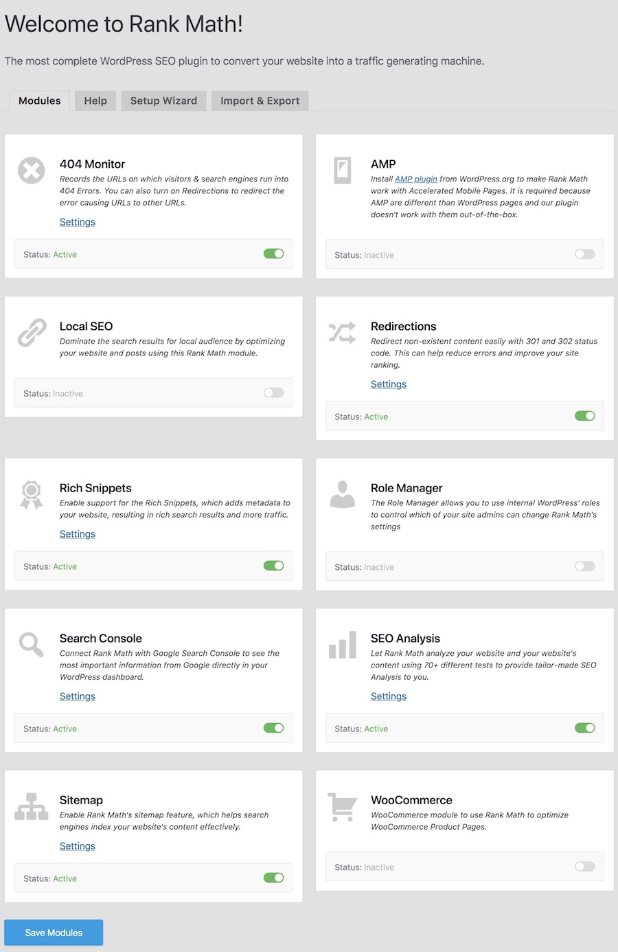Click the Role Manager person icon

342,494
